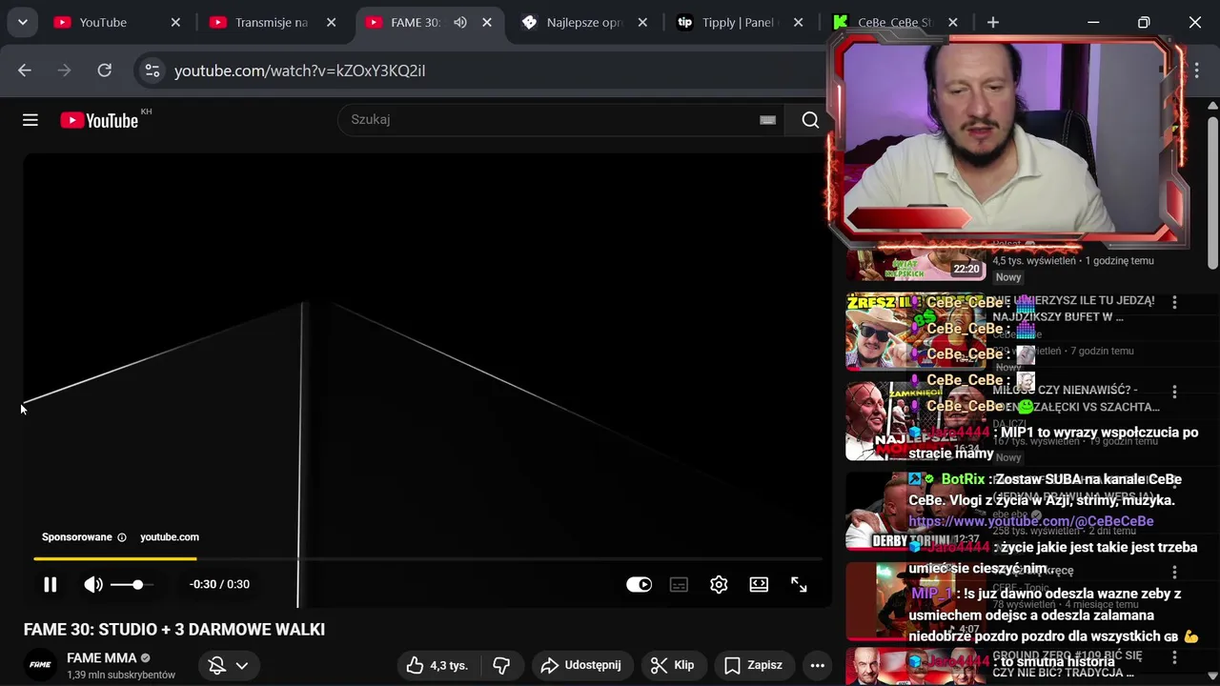Image resolution: width=1220 pixels, height=686 pixels.
Task: Open the tab search dropdown arrow
Action: [x=22, y=22]
